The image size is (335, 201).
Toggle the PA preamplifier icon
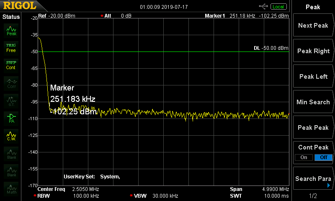pos(11,119)
